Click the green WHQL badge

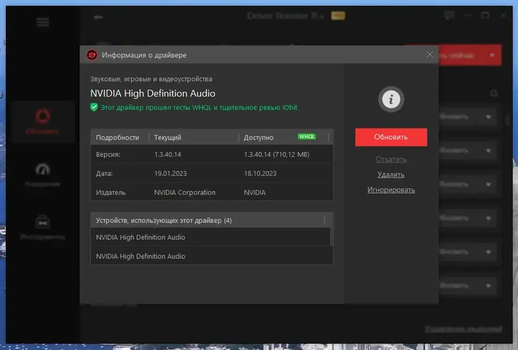click(x=306, y=137)
